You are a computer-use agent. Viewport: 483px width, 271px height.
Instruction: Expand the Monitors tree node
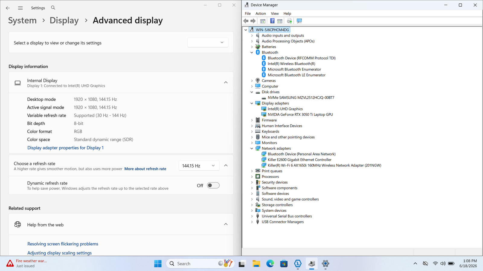[252, 143]
